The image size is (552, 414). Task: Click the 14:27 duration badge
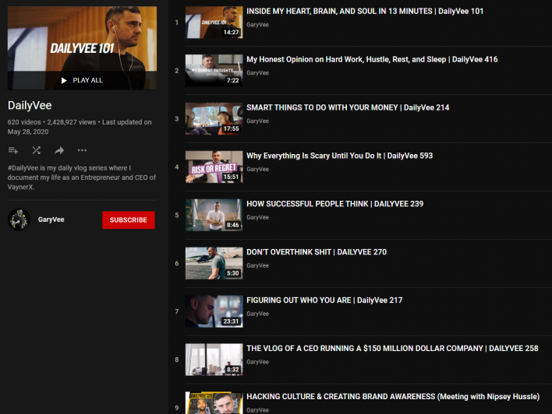(x=231, y=33)
